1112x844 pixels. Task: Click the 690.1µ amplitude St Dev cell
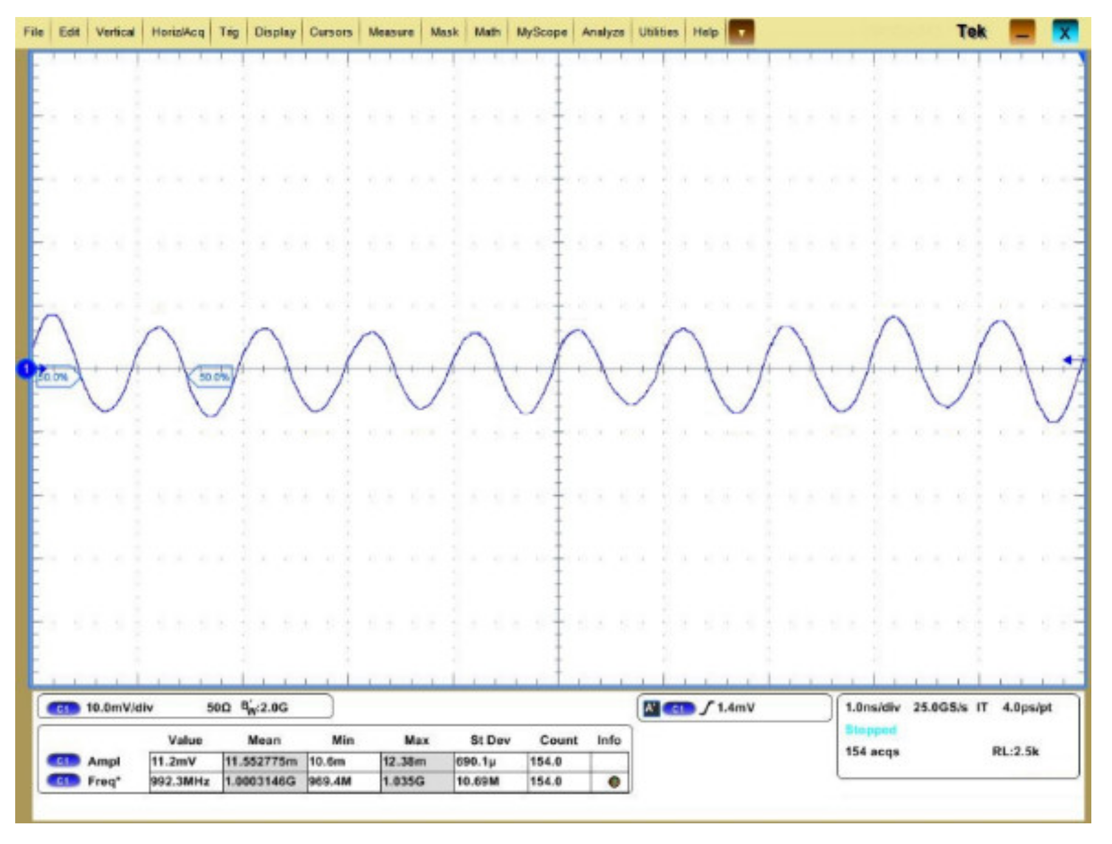pos(491,762)
